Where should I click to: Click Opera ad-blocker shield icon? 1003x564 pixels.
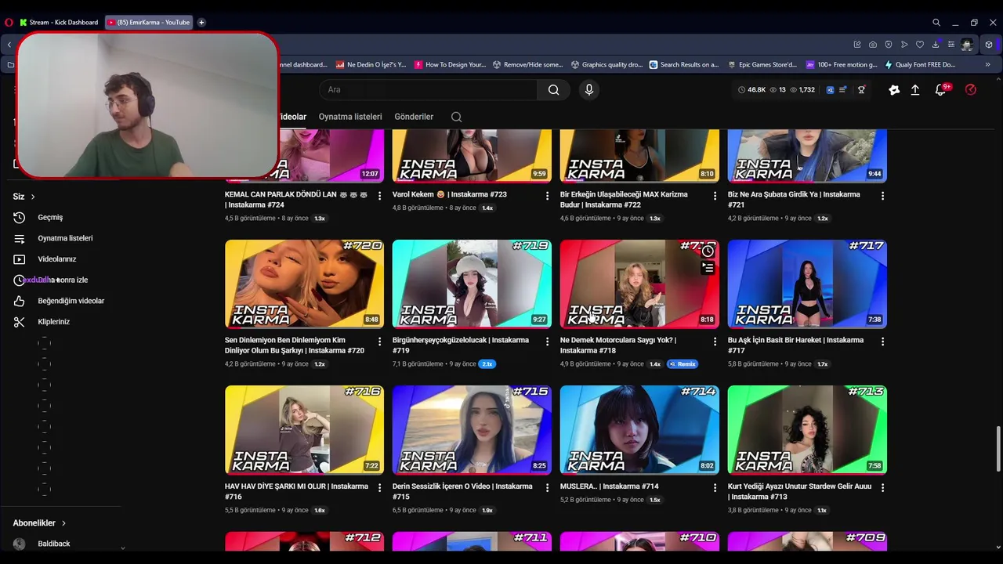pyautogui.click(x=889, y=45)
